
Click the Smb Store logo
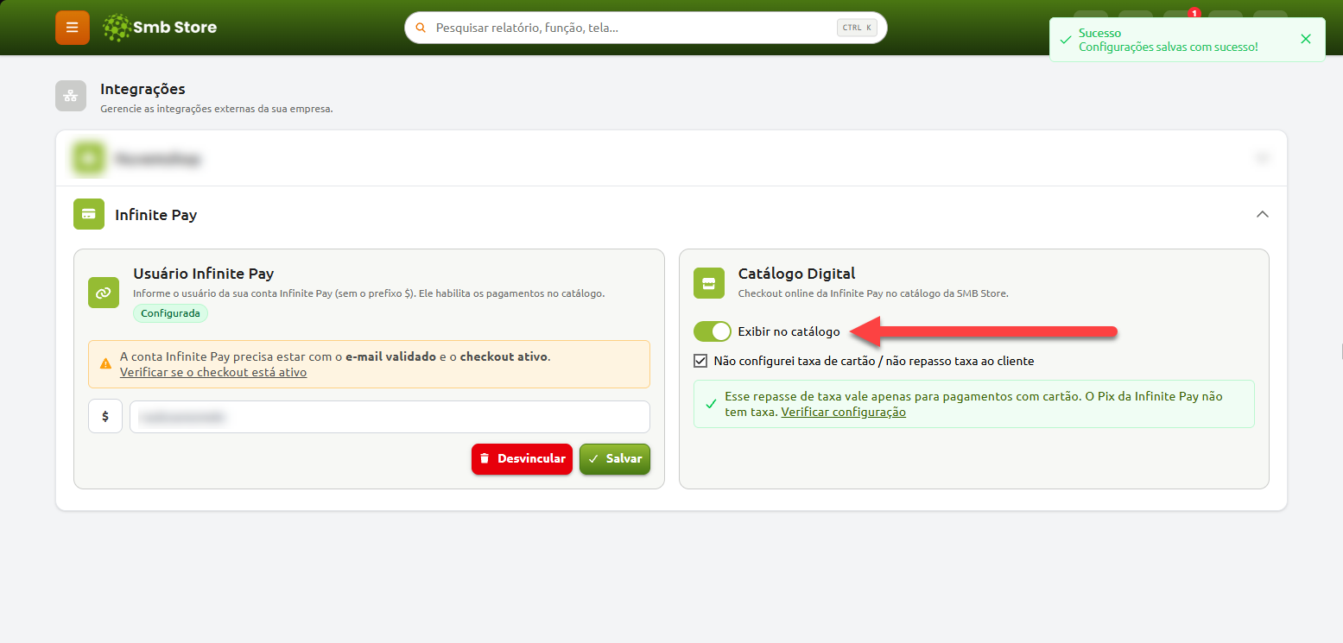(159, 28)
